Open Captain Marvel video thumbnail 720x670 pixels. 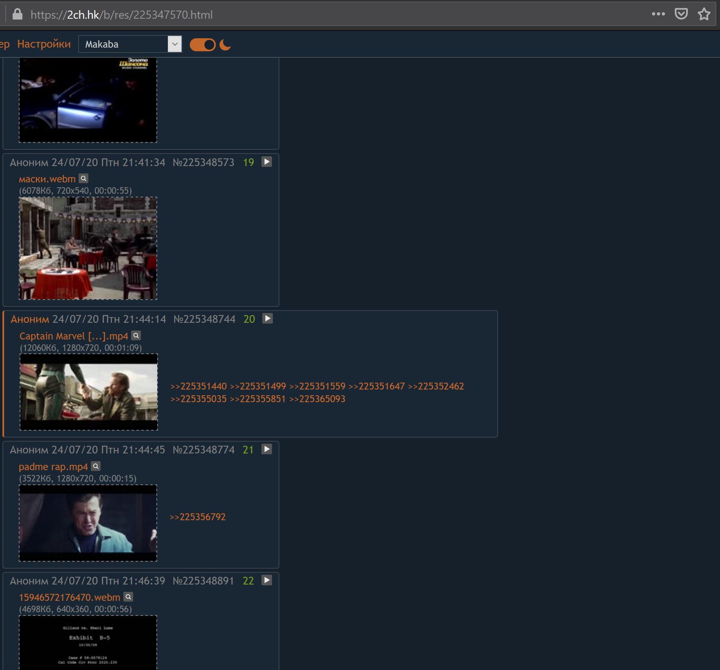(89, 392)
